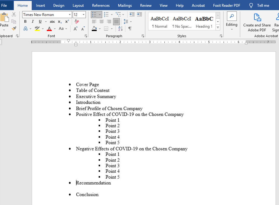Align text left
Screen dimensions: 279x205
(x=94, y=22)
